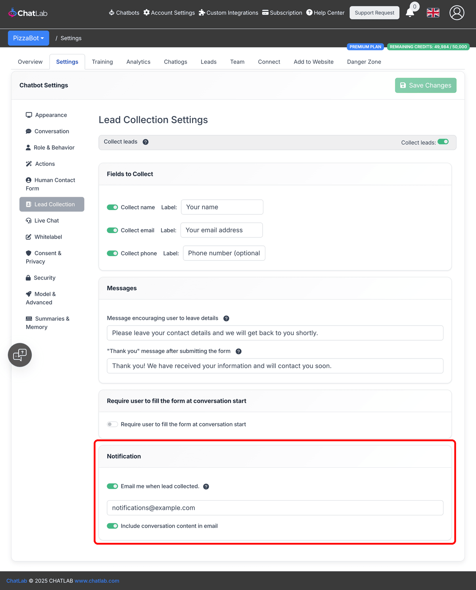
Task: Select the active Settings tab
Action: [x=67, y=62]
